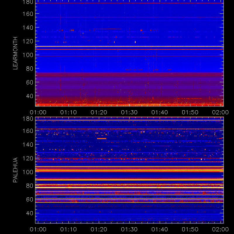Pick the 40 frequency label on Palehua axis
The width and height of the screenshot is (234, 234).
[30, 213]
